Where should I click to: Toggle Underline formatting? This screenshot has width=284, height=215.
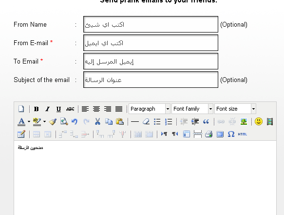58,109
